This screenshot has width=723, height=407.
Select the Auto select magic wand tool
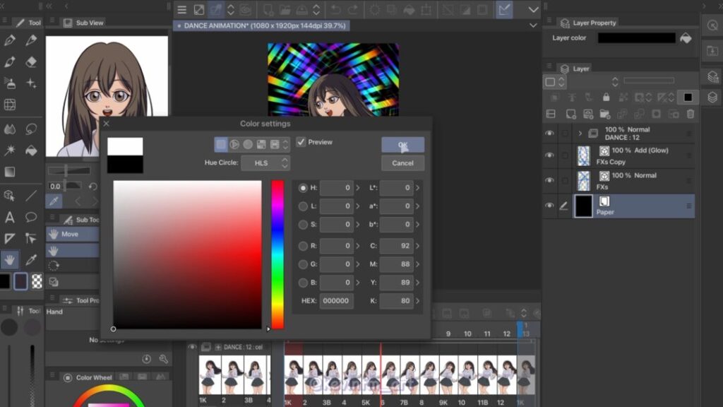[10, 151]
